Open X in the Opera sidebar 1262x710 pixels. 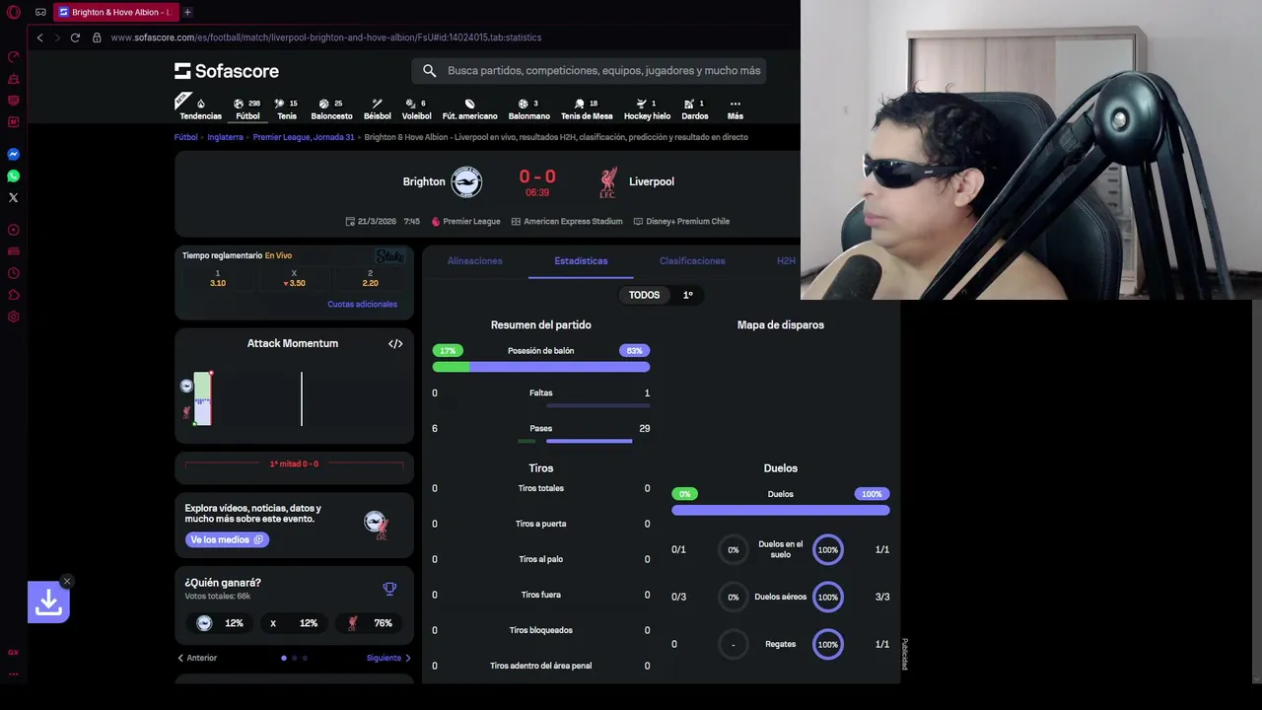14,197
